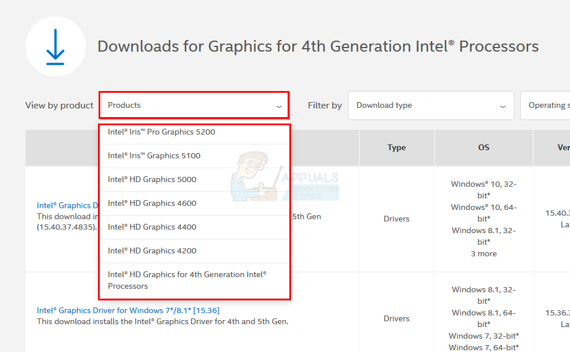This screenshot has width=570, height=352.
Task: Click the 'Filter by' label
Action: [x=325, y=106]
